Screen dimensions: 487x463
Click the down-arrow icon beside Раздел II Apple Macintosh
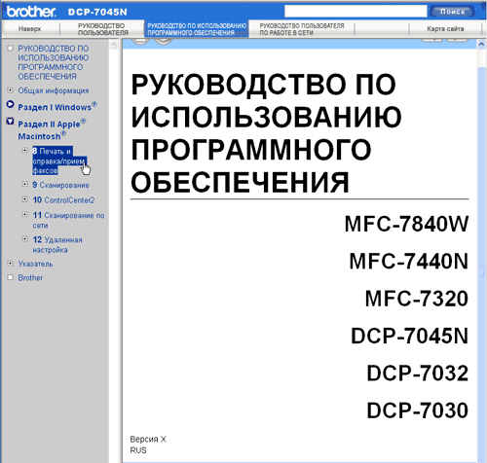[x=10, y=122]
